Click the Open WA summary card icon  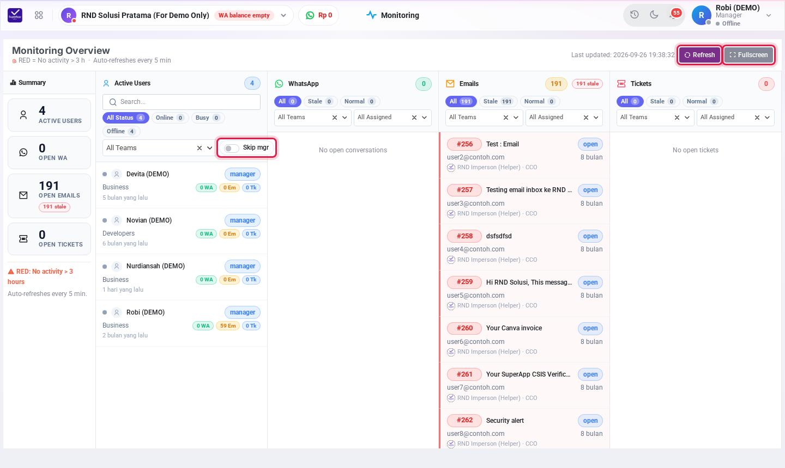pos(23,152)
